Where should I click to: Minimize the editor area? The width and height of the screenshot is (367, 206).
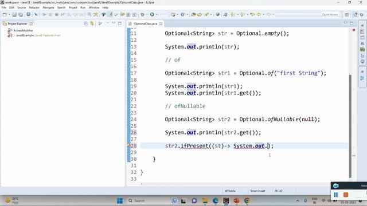click(345, 23)
